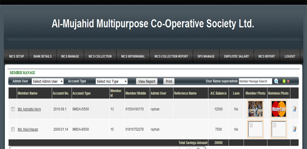Click the red delete X icon
This screenshot has width=307, height=149.
288,81
